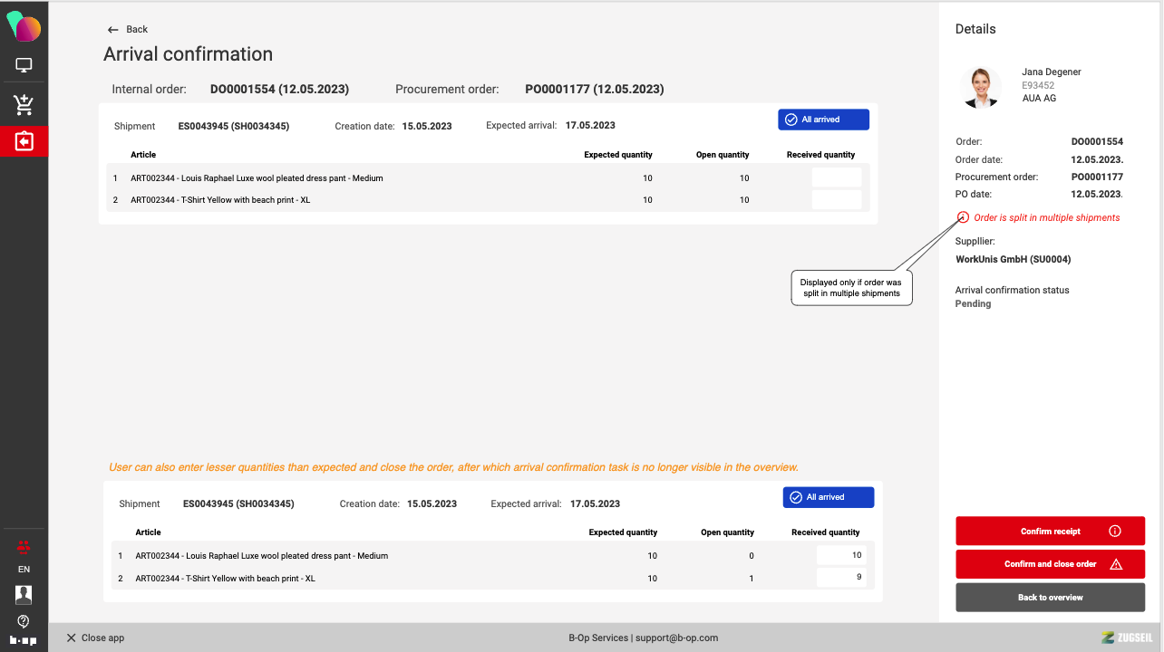Click the b-op logo at sidebar bottom
This screenshot has width=1164, height=652.
(24, 640)
